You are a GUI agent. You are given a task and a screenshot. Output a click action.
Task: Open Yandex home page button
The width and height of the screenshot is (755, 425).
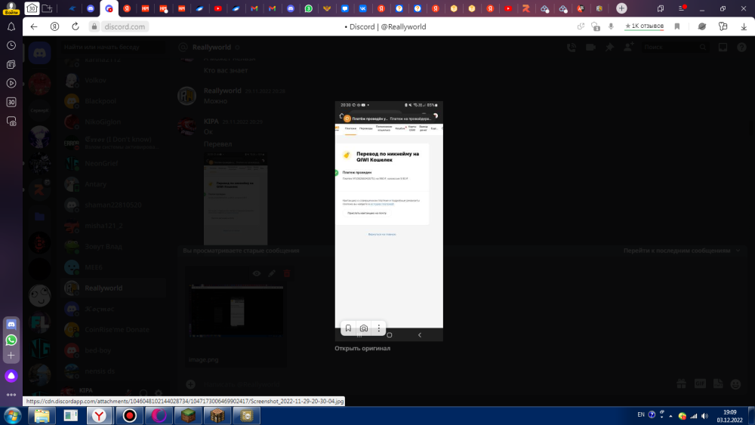(54, 26)
